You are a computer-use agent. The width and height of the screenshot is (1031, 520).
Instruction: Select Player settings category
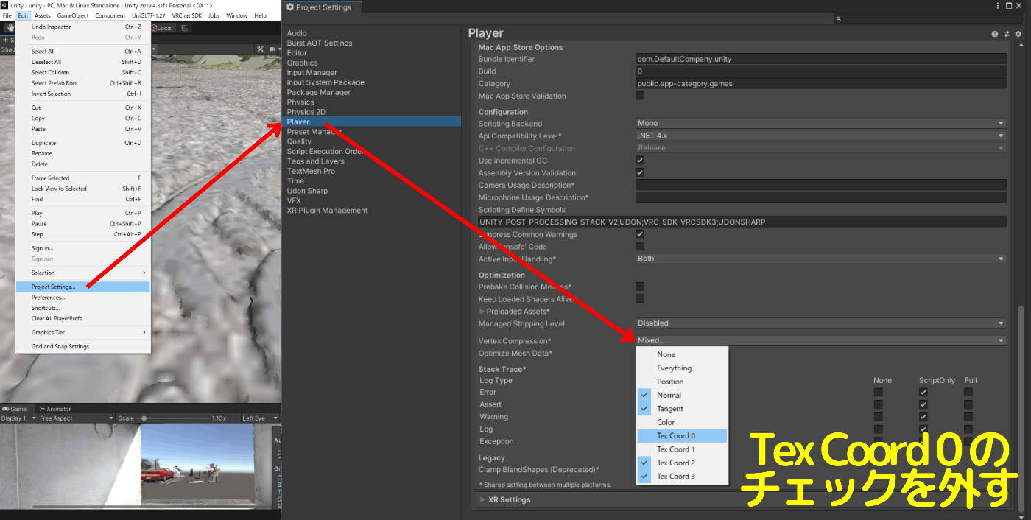tap(373, 122)
